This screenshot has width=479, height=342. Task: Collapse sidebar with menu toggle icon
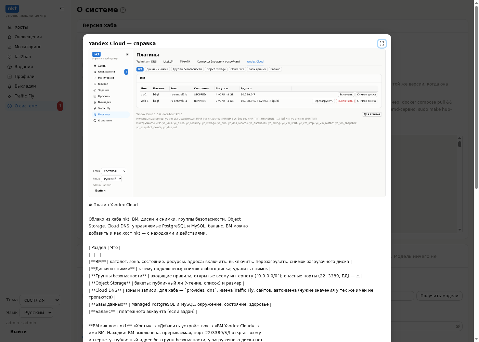coord(62,9)
